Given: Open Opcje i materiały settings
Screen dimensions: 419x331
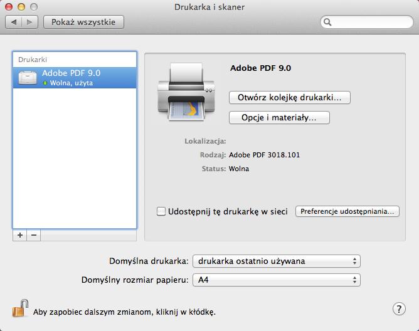Looking at the screenshot, I should coord(279,118).
